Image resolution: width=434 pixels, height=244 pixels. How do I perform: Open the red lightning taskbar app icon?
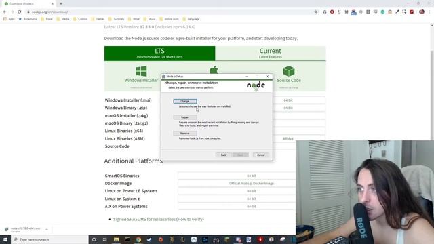pos(260,239)
